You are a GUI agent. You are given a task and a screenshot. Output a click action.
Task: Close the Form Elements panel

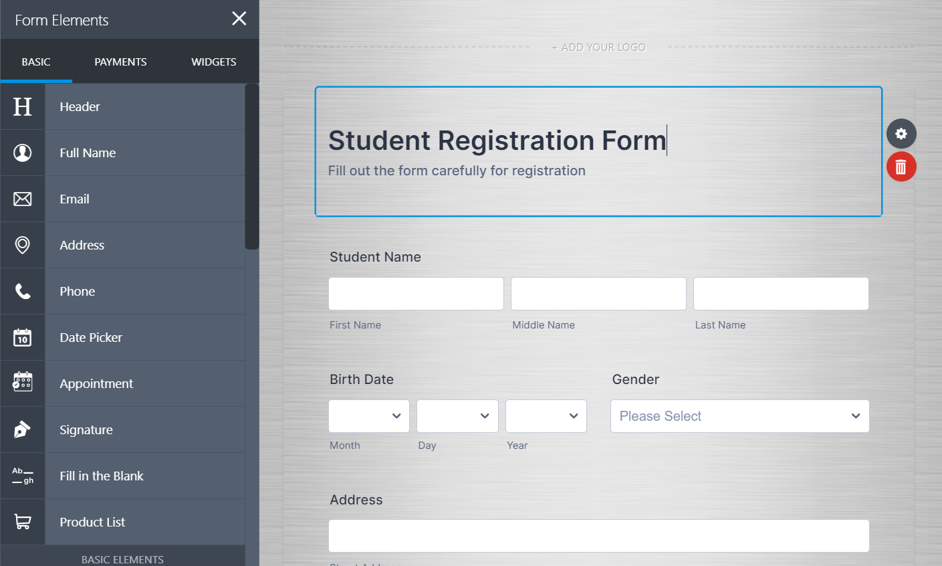(239, 19)
